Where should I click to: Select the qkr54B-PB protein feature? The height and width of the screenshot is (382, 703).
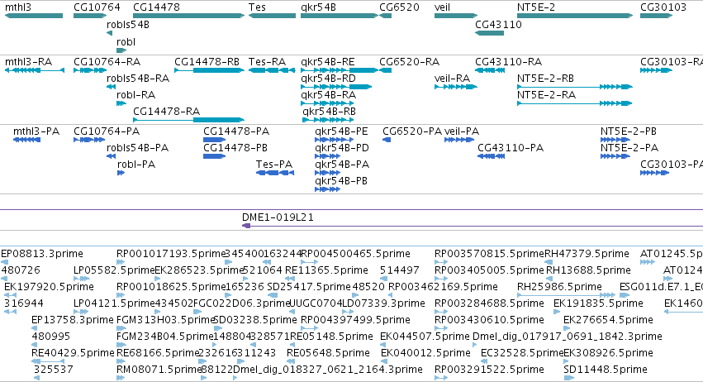click(327, 189)
